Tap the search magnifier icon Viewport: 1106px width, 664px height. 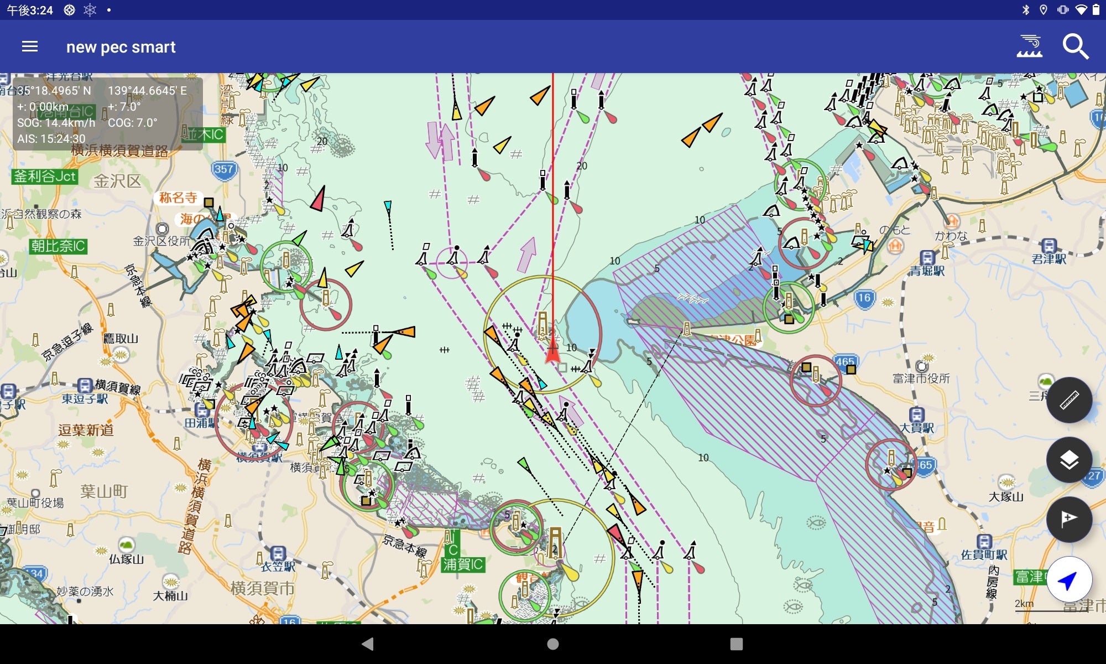click(1075, 47)
